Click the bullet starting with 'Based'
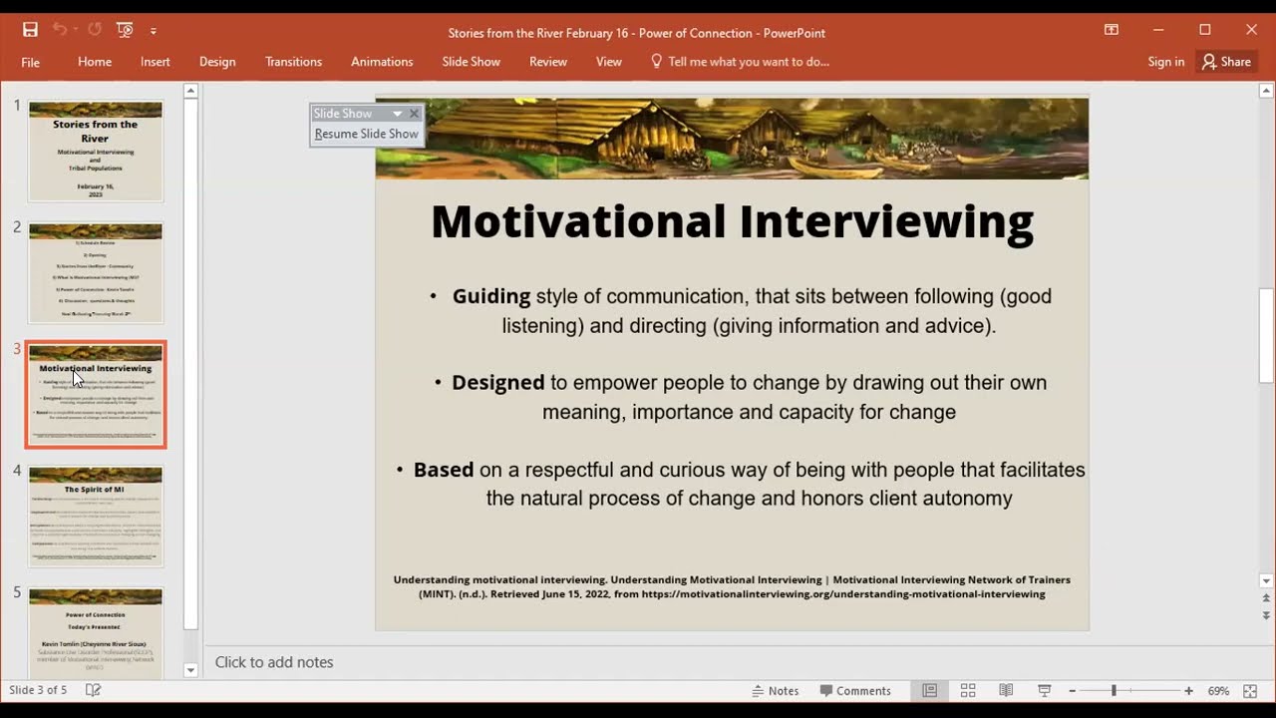Image resolution: width=1276 pixels, height=718 pixels. click(x=740, y=484)
